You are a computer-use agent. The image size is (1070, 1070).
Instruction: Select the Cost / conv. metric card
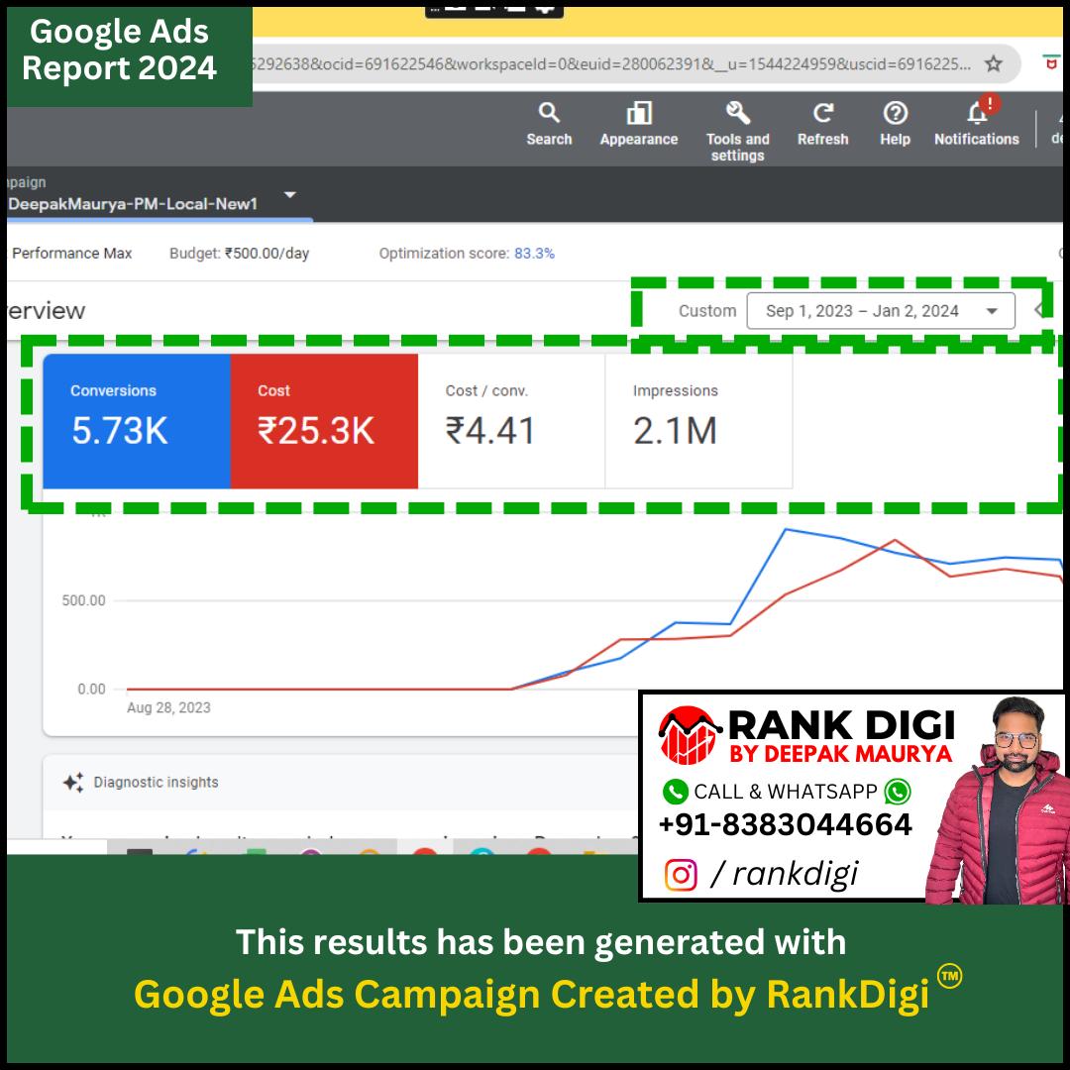pyautogui.click(x=511, y=421)
